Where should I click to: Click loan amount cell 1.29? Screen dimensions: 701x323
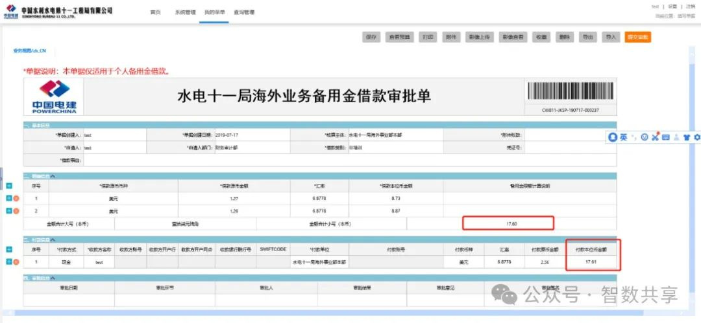(234, 211)
